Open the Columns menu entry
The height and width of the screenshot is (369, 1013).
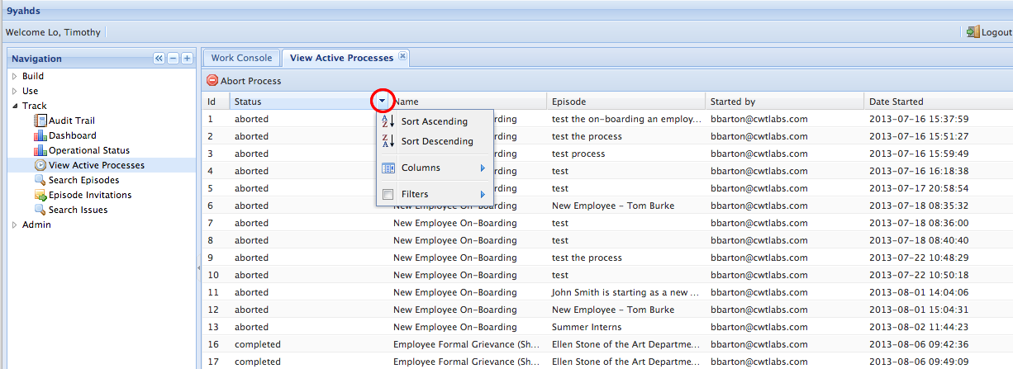point(435,168)
